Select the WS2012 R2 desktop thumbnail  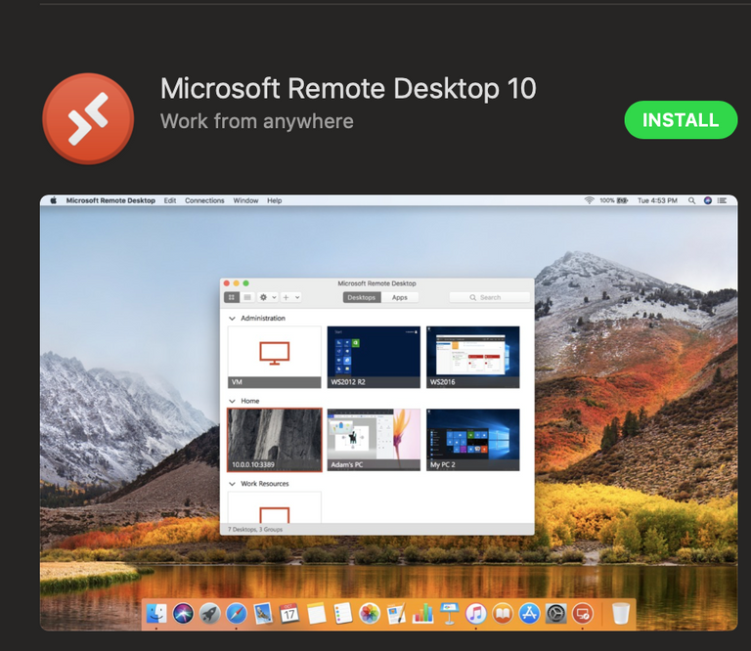click(x=374, y=357)
